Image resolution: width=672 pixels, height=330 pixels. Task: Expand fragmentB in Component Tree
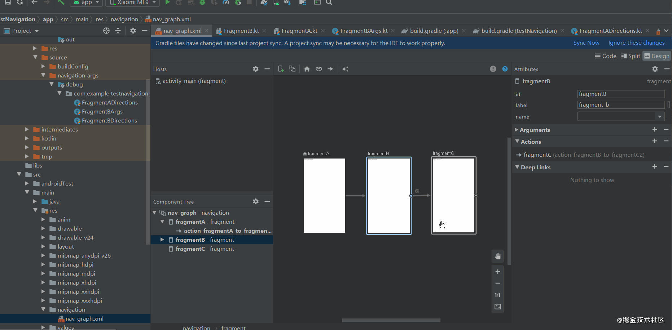[162, 240]
